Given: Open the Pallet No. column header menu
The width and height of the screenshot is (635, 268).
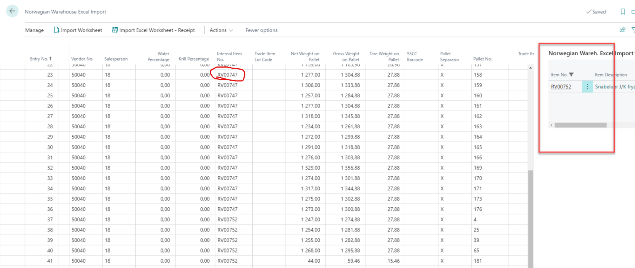Looking at the screenshot, I should (482, 59).
